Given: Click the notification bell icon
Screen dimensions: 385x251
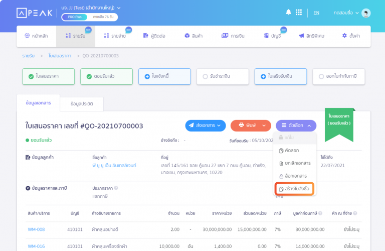Looking at the screenshot, I should point(288,13).
